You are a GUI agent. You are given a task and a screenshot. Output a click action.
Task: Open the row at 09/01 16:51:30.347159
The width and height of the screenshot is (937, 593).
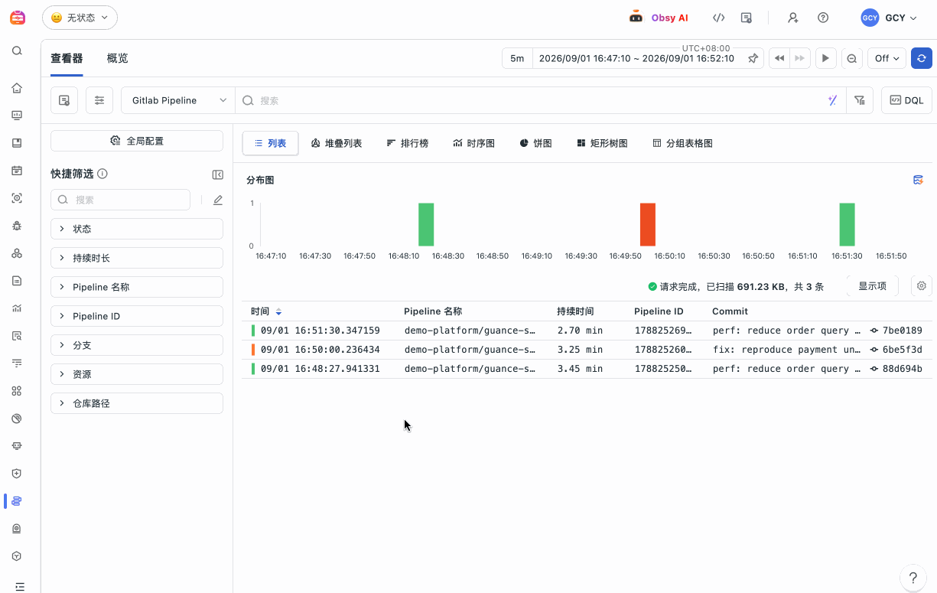(x=587, y=331)
